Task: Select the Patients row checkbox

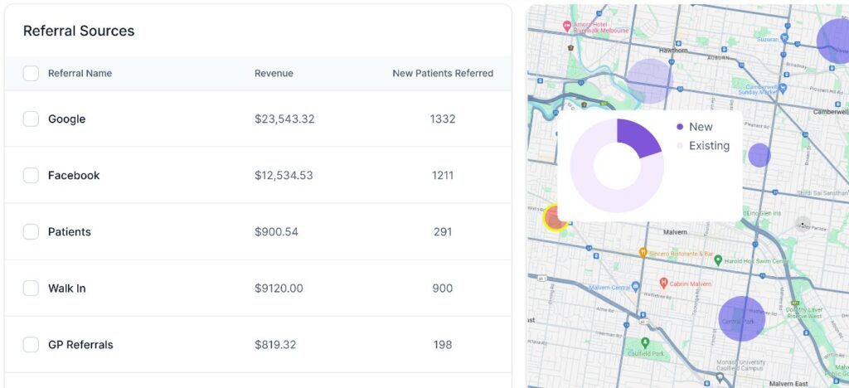Action: click(31, 231)
